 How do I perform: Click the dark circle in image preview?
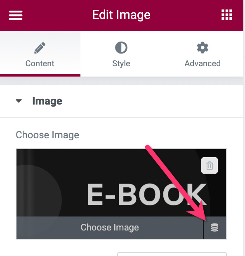tap(39, 191)
